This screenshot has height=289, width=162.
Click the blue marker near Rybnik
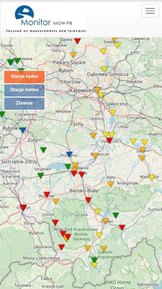[23, 130]
